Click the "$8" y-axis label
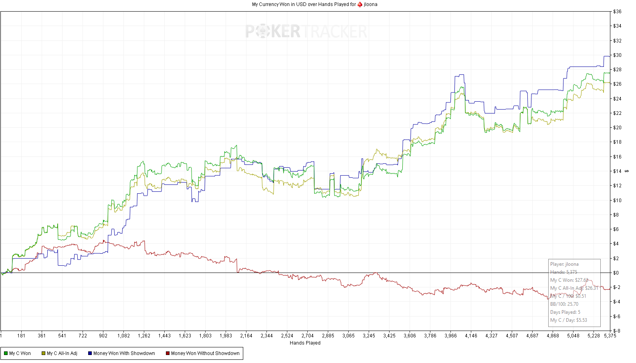The height and width of the screenshot is (363, 636). (x=616, y=215)
